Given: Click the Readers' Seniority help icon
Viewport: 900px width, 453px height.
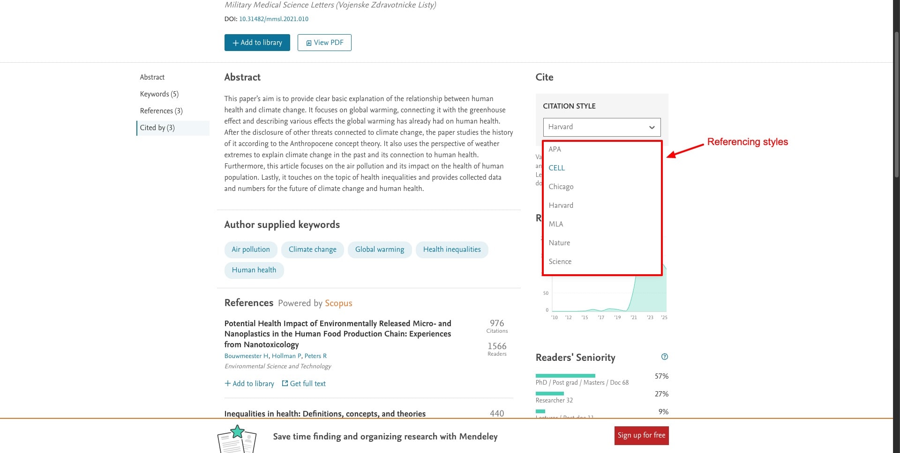Looking at the screenshot, I should (664, 357).
